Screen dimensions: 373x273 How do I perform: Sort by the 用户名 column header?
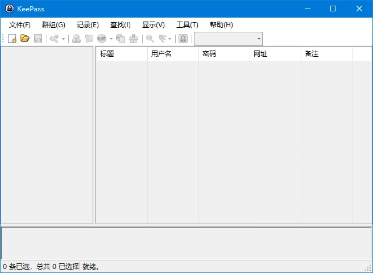tap(173, 54)
